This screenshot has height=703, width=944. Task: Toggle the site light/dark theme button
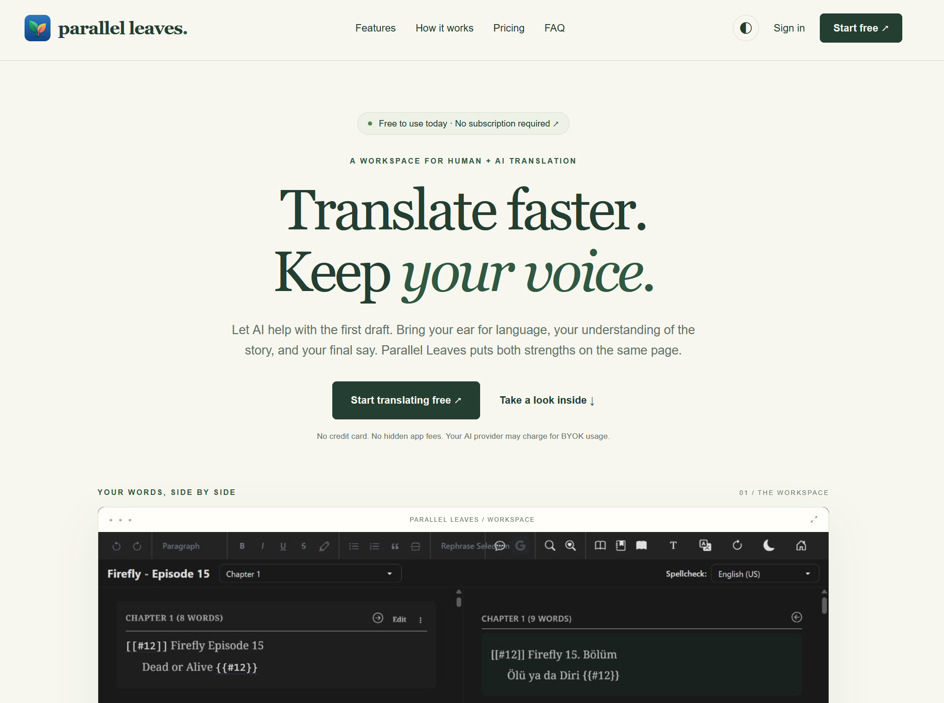click(x=746, y=28)
